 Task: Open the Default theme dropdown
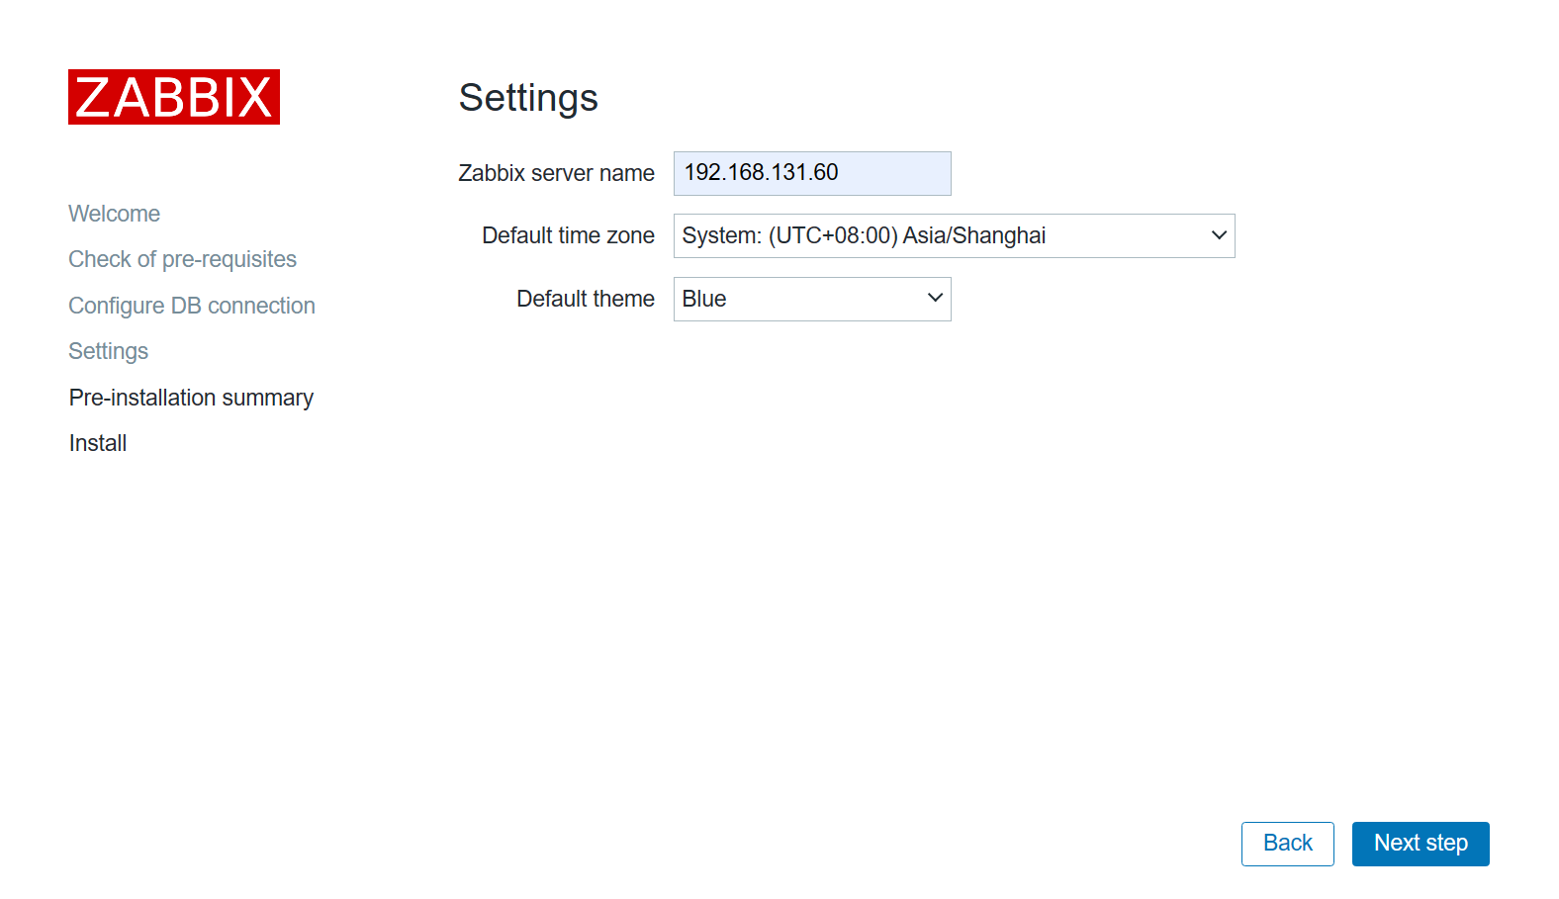pyautogui.click(x=812, y=299)
